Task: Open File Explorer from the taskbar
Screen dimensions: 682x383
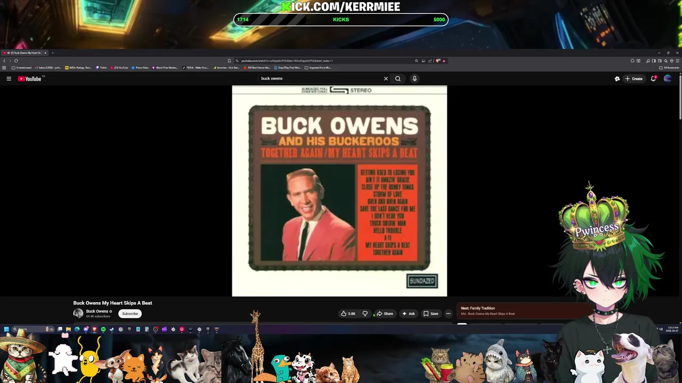Action: (x=68, y=329)
